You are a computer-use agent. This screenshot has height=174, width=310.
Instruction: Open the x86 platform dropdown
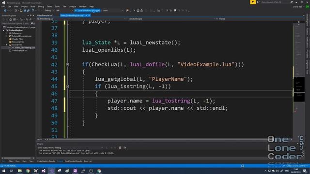[x=64, y=11]
